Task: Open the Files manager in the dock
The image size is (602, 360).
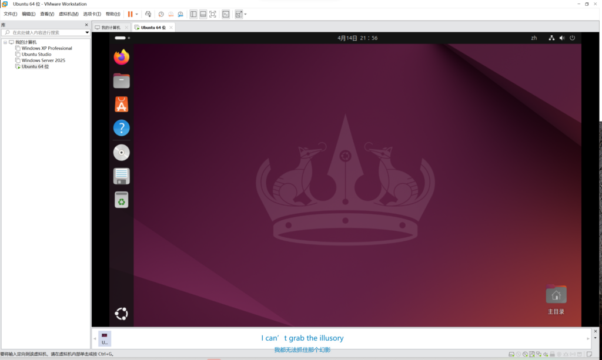Action: (121, 80)
